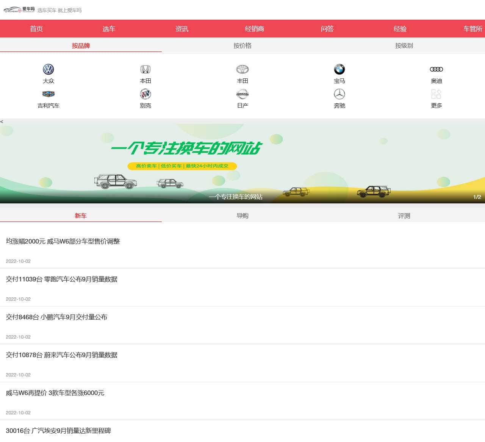Viewport: 485px width, 442px height.
Task: Show the 评测 reviews tab
Action: [404, 216]
